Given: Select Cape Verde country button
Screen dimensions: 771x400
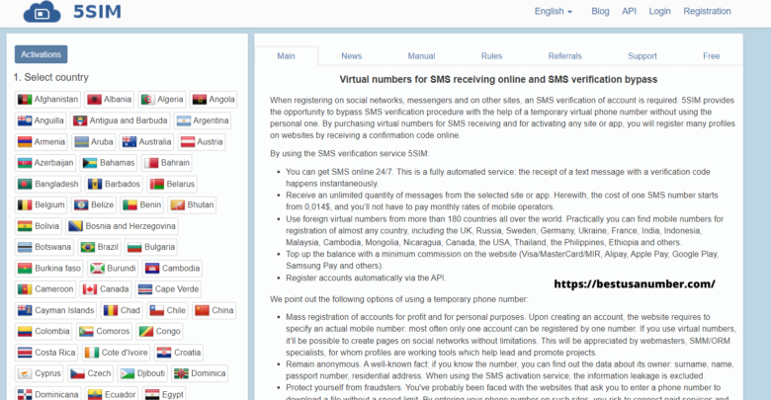Looking at the screenshot, I should (169, 289).
